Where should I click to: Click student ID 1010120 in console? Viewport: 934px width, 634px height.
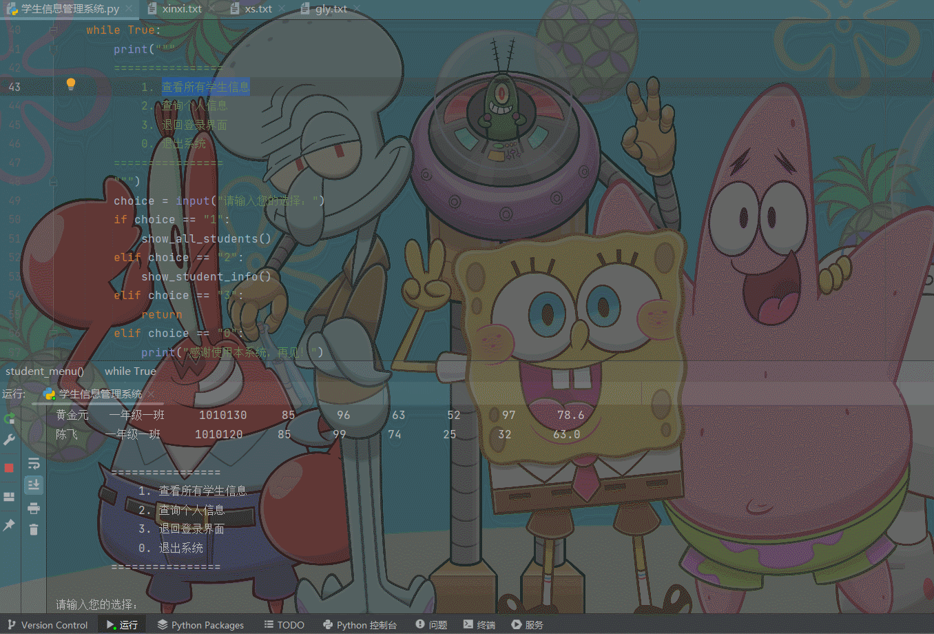tap(218, 434)
